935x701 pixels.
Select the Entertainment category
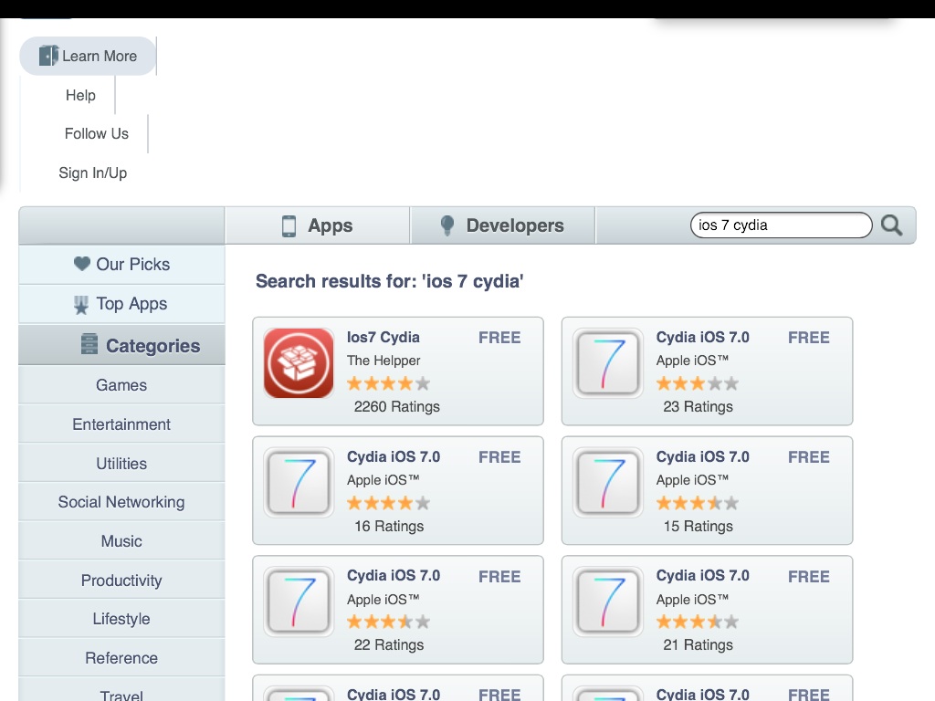click(121, 424)
